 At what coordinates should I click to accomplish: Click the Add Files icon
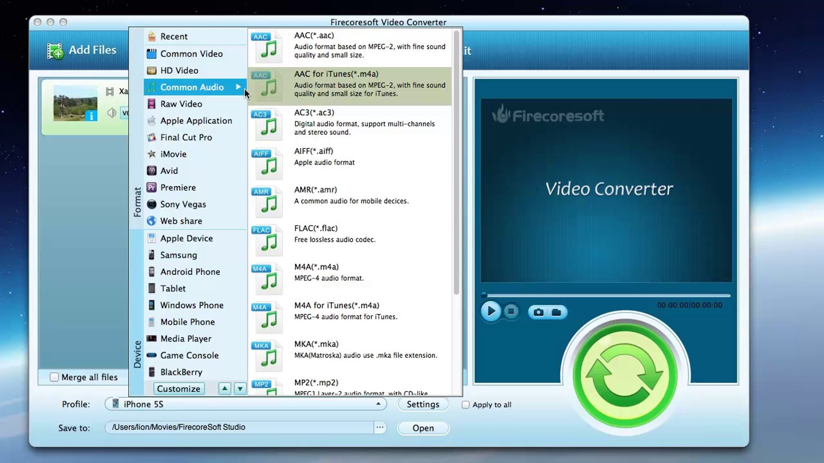(x=55, y=51)
